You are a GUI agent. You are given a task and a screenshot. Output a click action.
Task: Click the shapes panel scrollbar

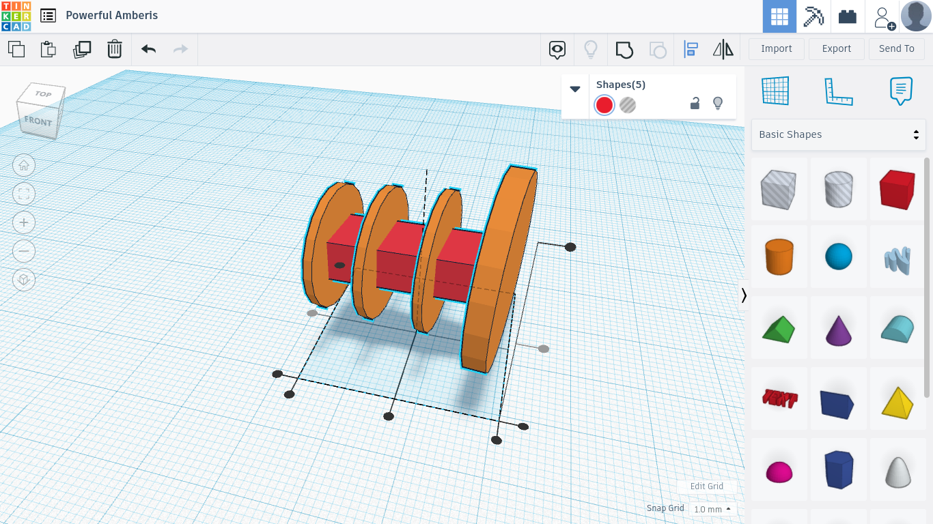(x=927, y=276)
